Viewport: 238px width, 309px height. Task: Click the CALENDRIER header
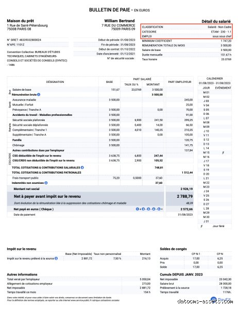pyautogui.click(x=214, y=78)
